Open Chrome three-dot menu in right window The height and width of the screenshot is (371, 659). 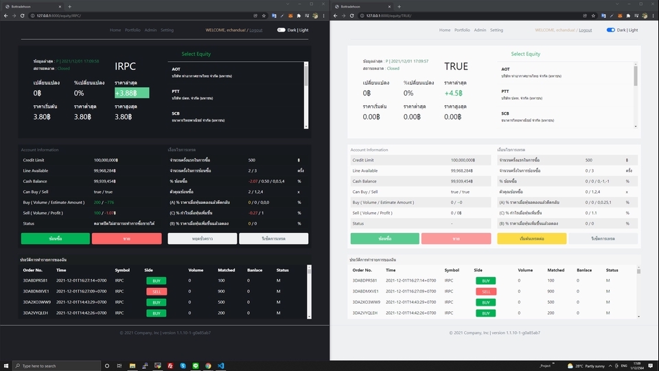pyautogui.click(x=654, y=15)
